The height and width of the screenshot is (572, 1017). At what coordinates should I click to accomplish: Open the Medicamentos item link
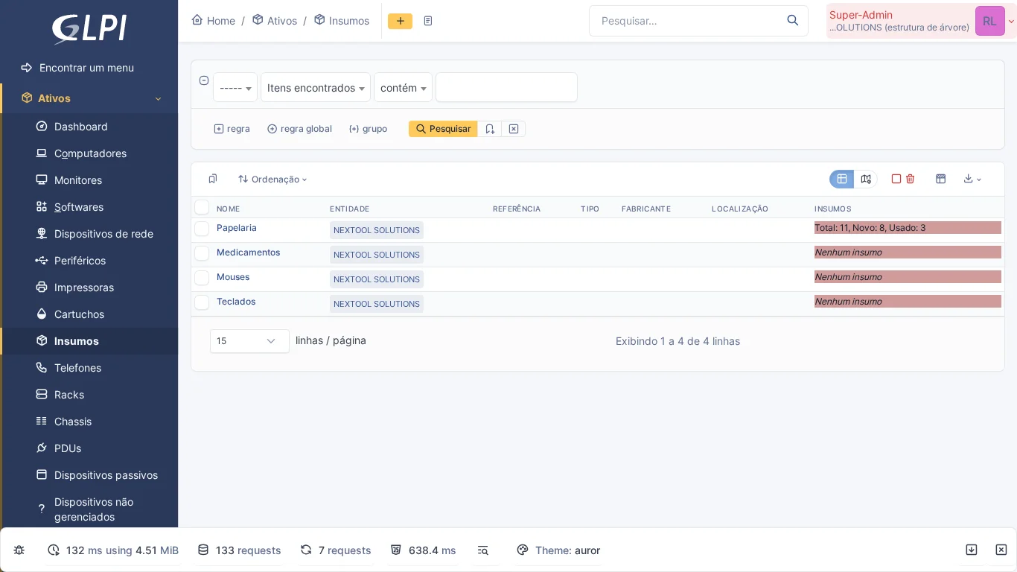pyautogui.click(x=248, y=252)
